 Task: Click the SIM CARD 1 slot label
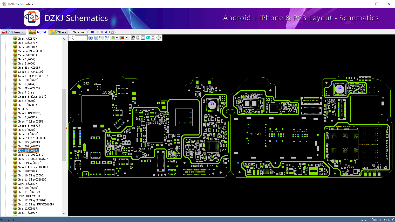click(301, 132)
